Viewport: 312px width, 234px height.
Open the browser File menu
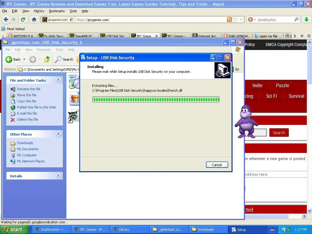click(5, 11)
